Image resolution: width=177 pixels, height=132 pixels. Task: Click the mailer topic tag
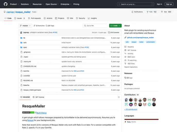(x=141, y=42)
